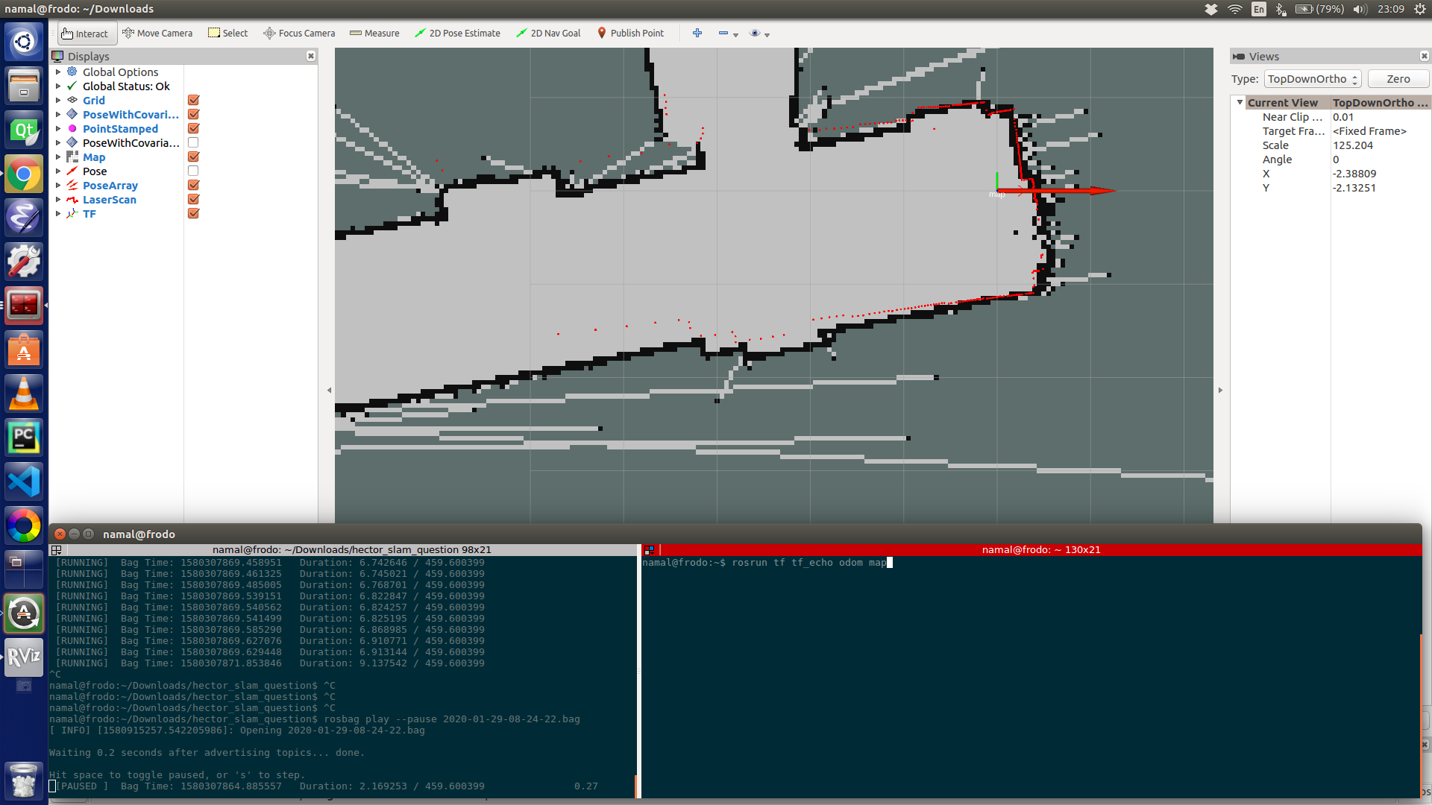
Task: Click the blue minus remove-tool icon
Action: tap(723, 33)
